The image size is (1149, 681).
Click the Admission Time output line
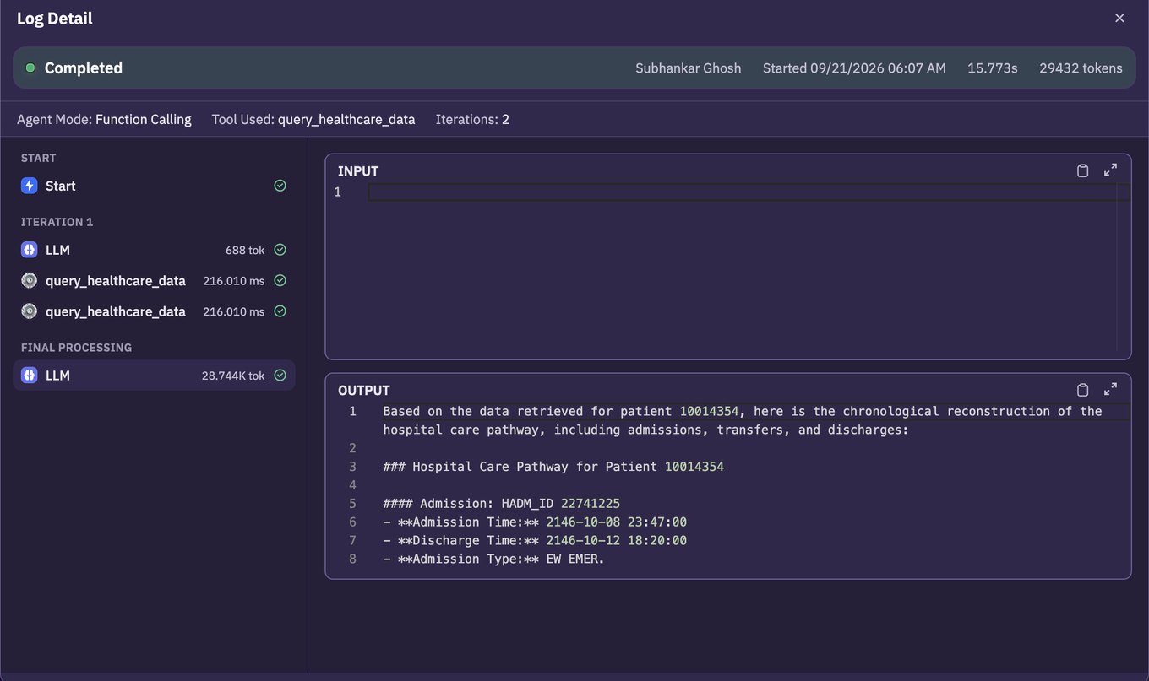point(535,522)
